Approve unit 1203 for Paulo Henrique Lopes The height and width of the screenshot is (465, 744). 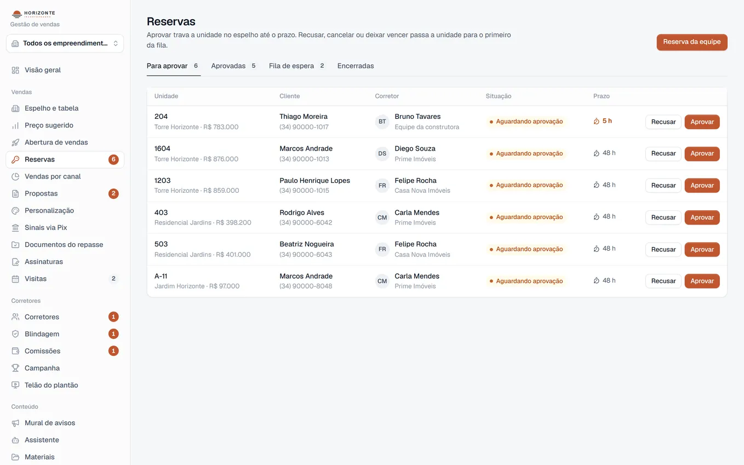click(x=702, y=185)
